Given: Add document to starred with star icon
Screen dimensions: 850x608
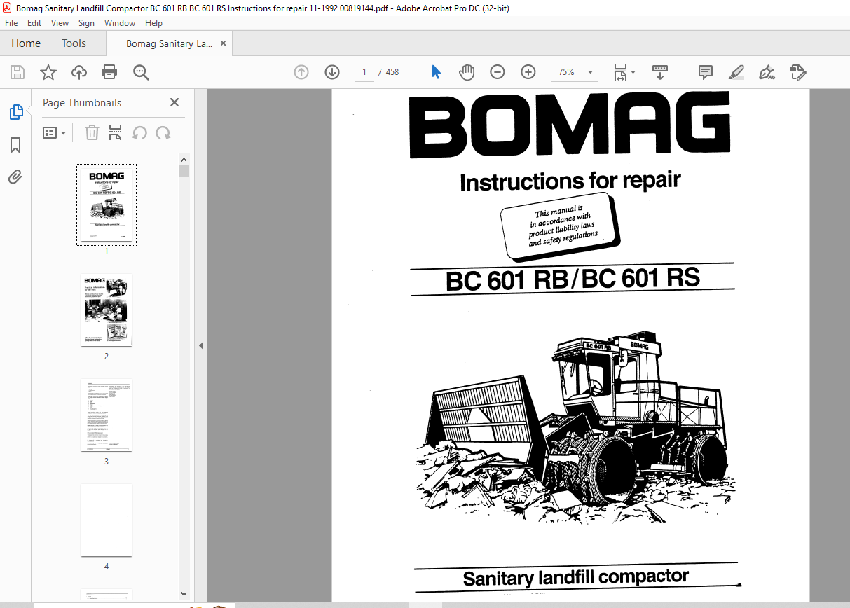Looking at the screenshot, I should tap(48, 72).
